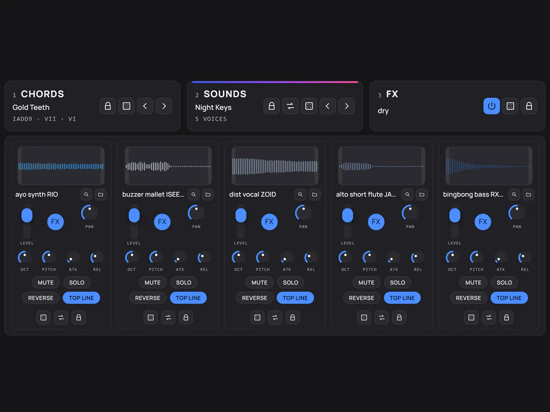Enable Reverse on bingbong bass voice

(x=468, y=298)
